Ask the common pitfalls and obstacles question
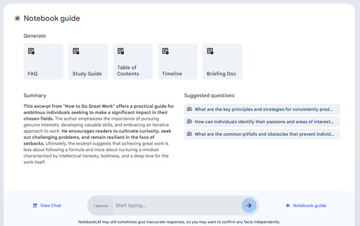Viewport: 360px width, 226px height. [262, 134]
